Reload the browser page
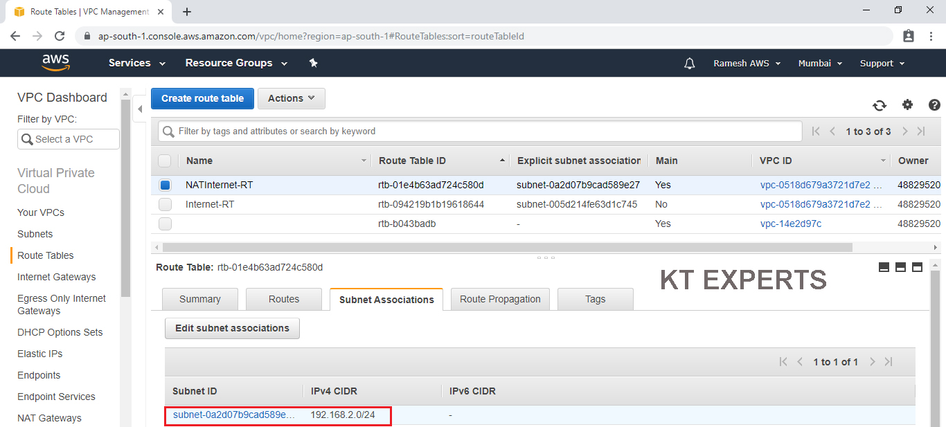The image size is (946, 427). pos(60,36)
